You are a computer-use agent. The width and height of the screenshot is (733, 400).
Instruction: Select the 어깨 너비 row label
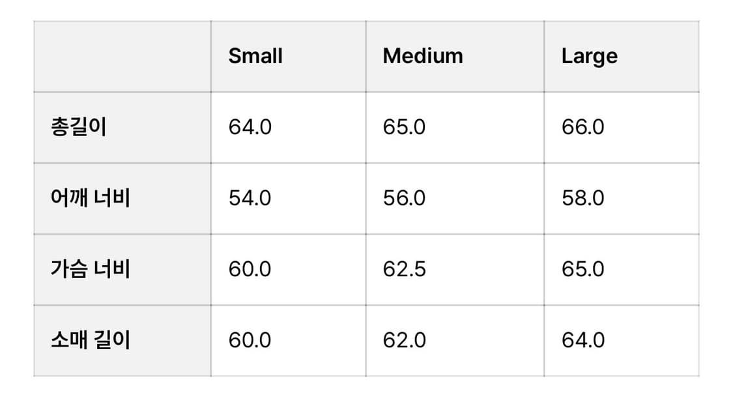click(x=91, y=198)
